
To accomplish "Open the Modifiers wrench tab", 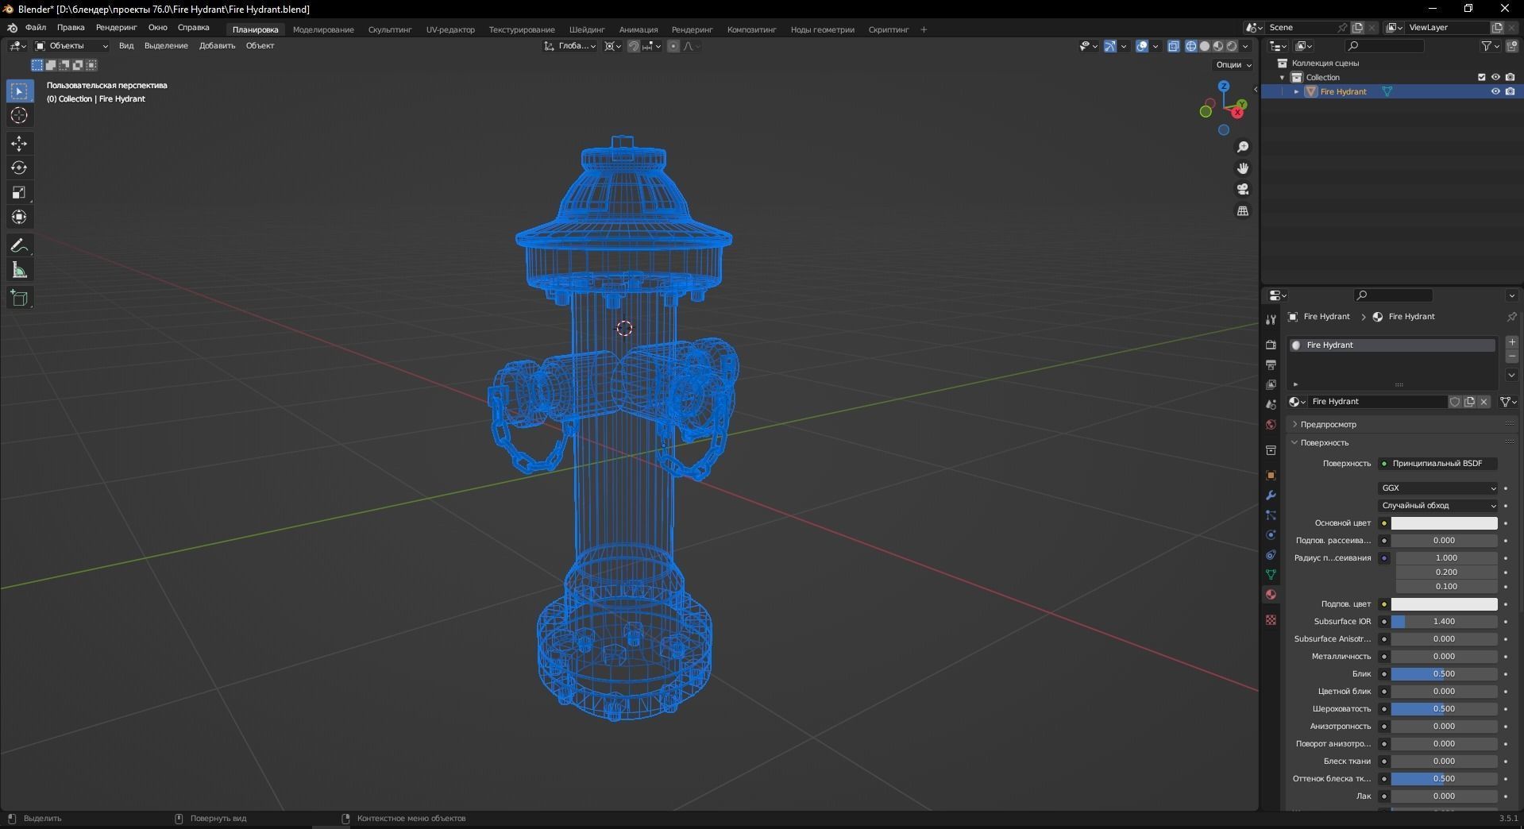I will pyautogui.click(x=1271, y=495).
